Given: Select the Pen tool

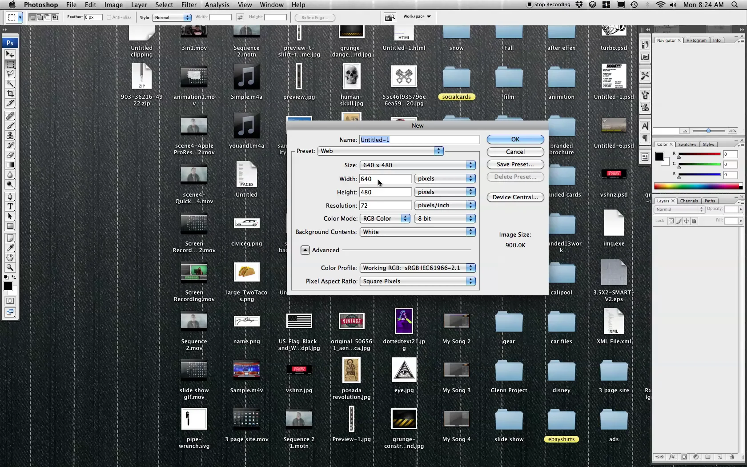Looking at the screenshot, I should click(x=10, y=197).
